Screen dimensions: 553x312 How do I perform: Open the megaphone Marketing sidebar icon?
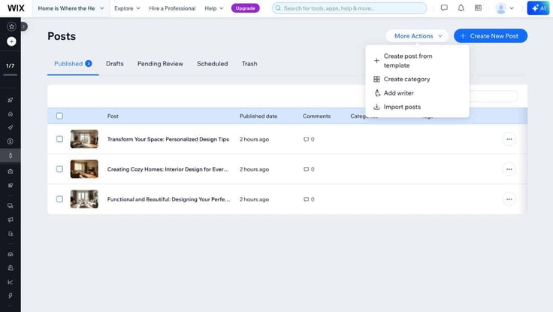click(x=11, y=220)
